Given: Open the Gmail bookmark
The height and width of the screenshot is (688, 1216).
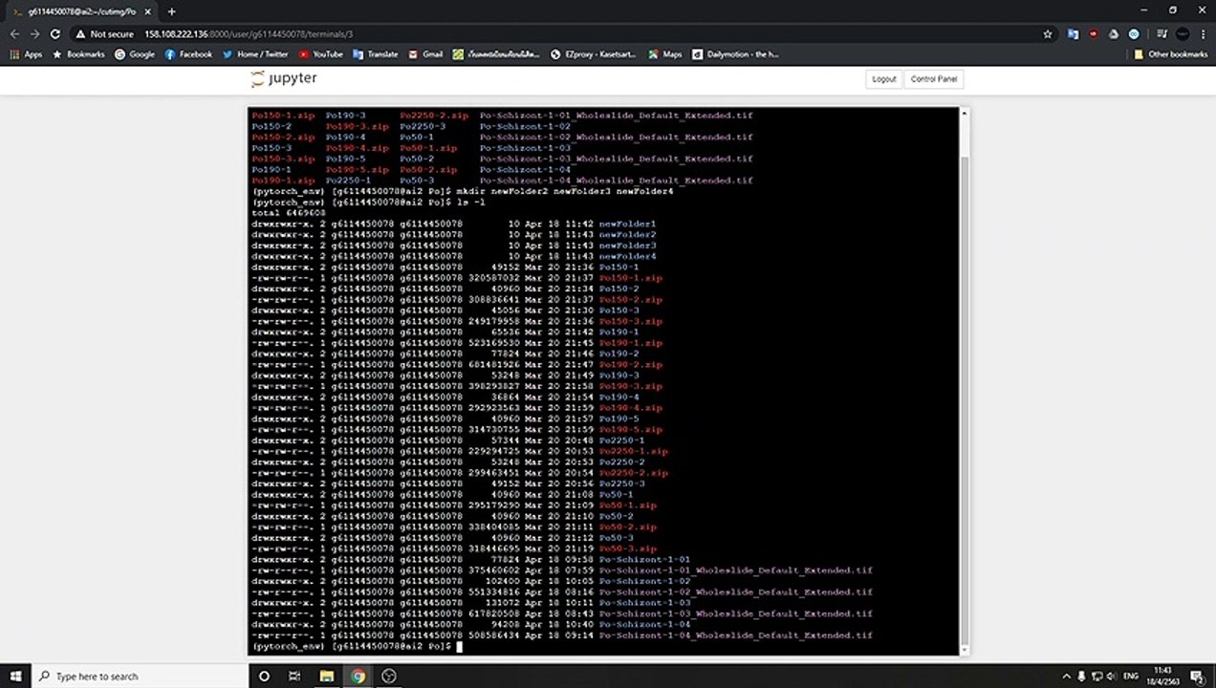Looking at the screenshot, I should click(x=425, y=54).
